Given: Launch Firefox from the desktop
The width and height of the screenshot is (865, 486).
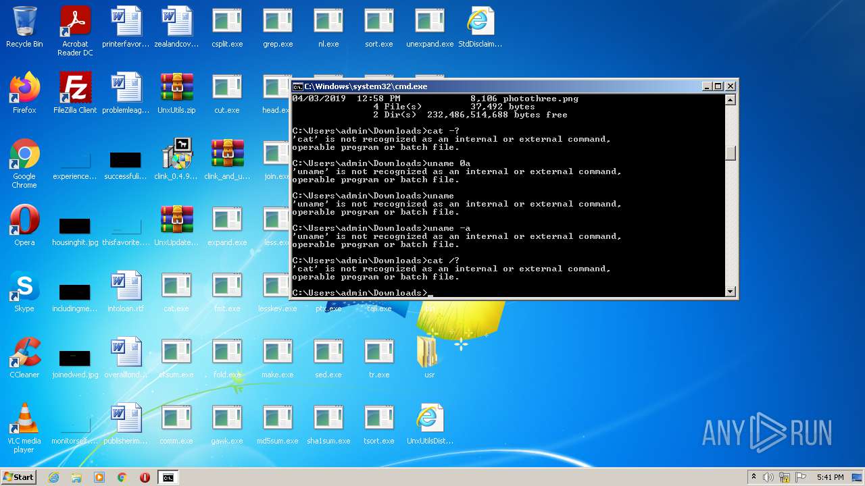Looking at the screenshot, I should coord(24,93).
